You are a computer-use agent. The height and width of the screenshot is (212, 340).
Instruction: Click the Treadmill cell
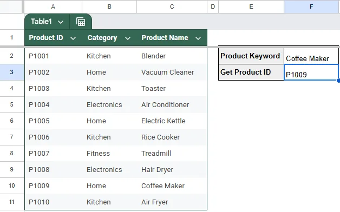pyautogui.click(x=172, y=153)
